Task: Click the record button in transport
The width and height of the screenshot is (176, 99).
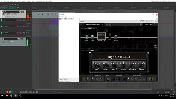Action: click(7, 92)
